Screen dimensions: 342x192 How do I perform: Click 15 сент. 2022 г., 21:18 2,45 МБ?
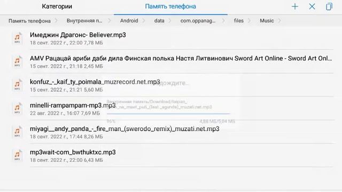click(x=66, y=66)
